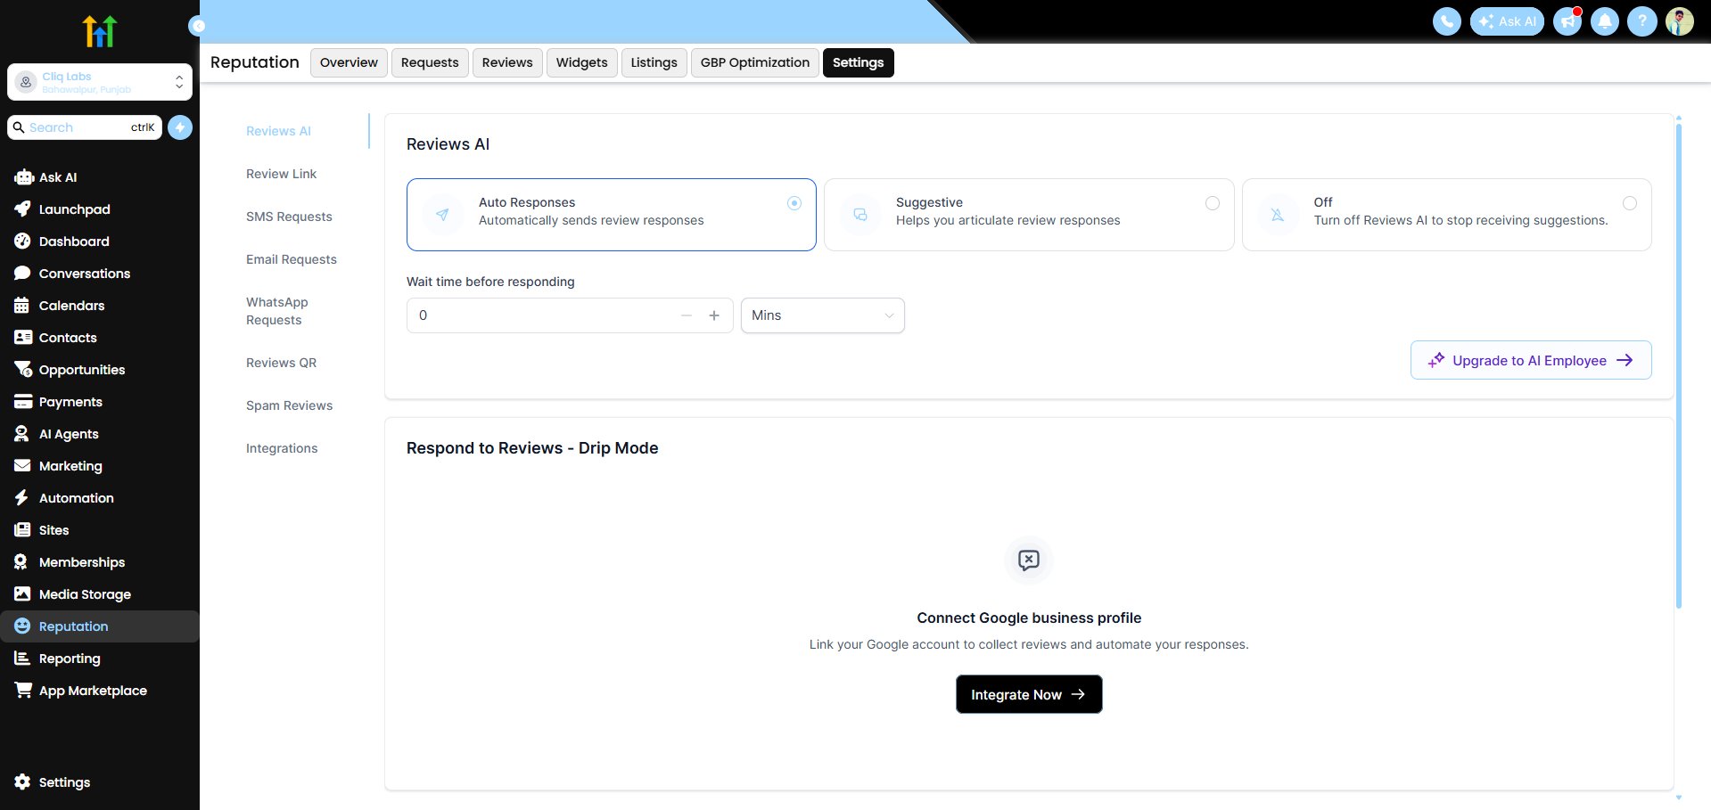Switch to the Widgets tab
The image size is (1711, 810).
[x=581, y=62]
